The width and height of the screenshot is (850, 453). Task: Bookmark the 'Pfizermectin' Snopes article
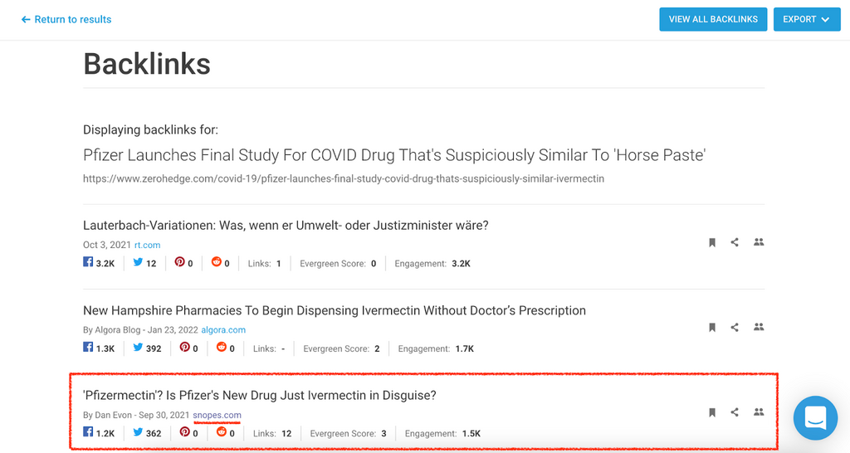pos(712,412)
